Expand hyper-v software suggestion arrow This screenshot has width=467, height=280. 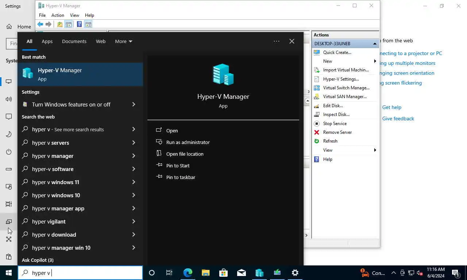pos(134,169)
